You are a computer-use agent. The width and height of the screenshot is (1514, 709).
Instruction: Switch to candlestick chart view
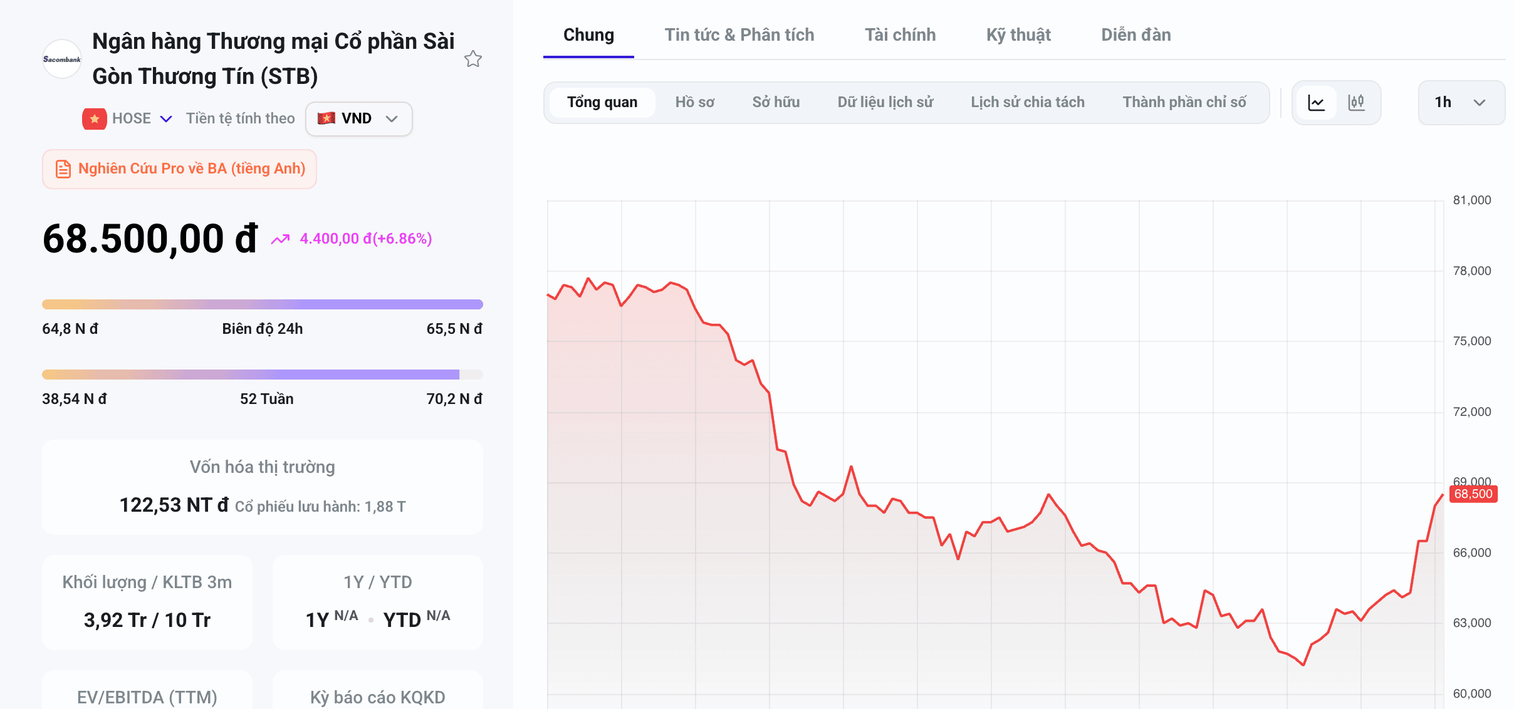coord(1356,102)
